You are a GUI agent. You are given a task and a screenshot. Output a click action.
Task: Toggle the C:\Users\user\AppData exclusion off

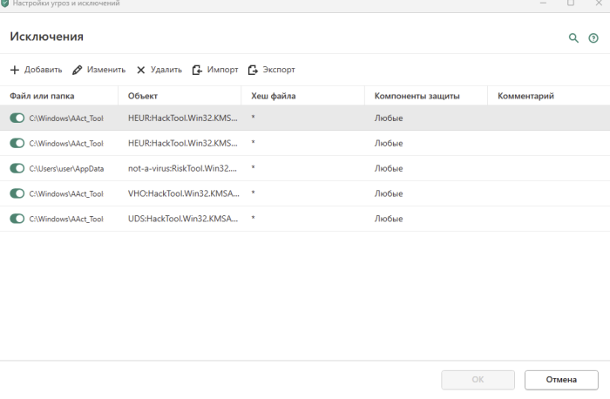click(x=17, y=168)
